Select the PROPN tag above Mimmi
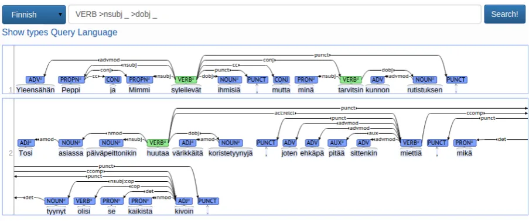Screen dimensions: 529x221 (x=139, y=80)
